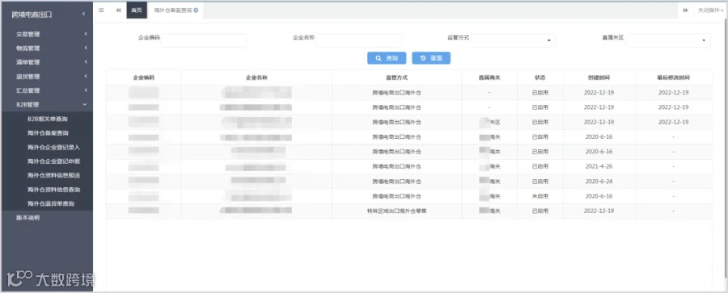Click the 重置 reset button
Image resolution: width=728 pixels, height=293 pixels.
coord(431,58)
